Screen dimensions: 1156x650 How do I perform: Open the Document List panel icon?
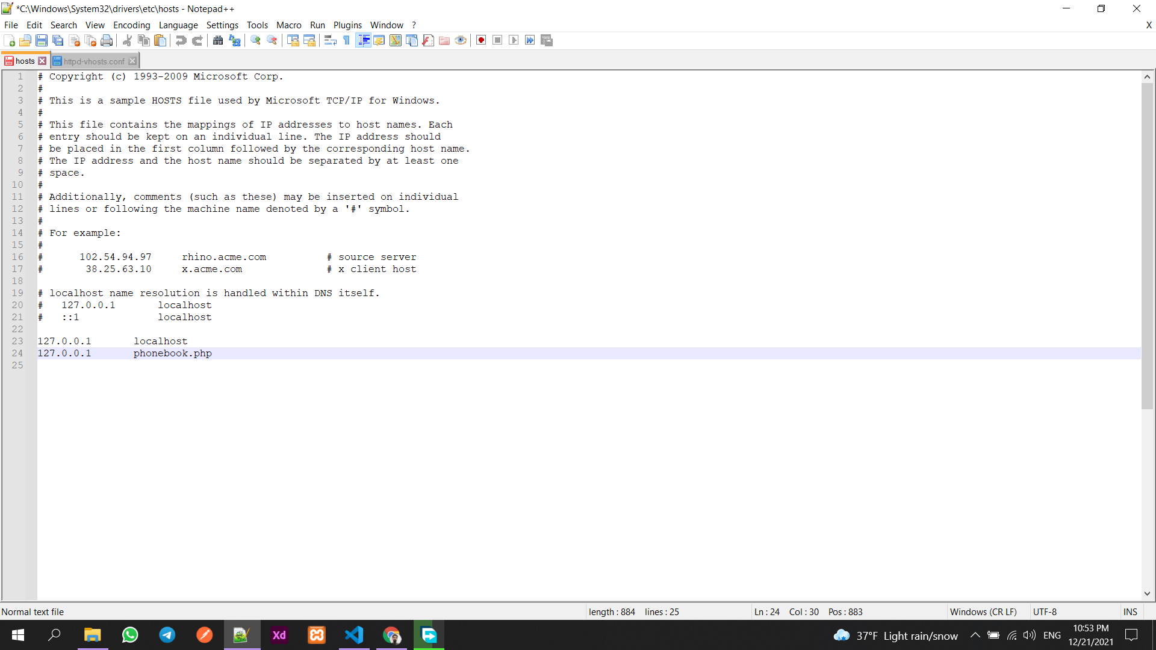pyautogui.click(x=412, y=40)
